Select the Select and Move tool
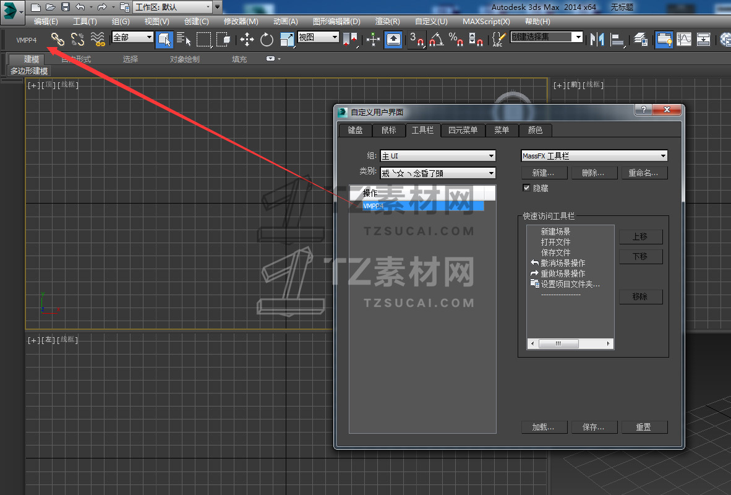The width and height of the screenshot is (731, 495). pyautogui.click(x=247, y=40)
